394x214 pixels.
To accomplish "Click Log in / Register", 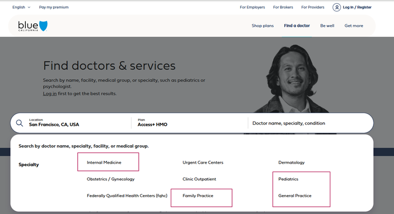I will 357,7.
